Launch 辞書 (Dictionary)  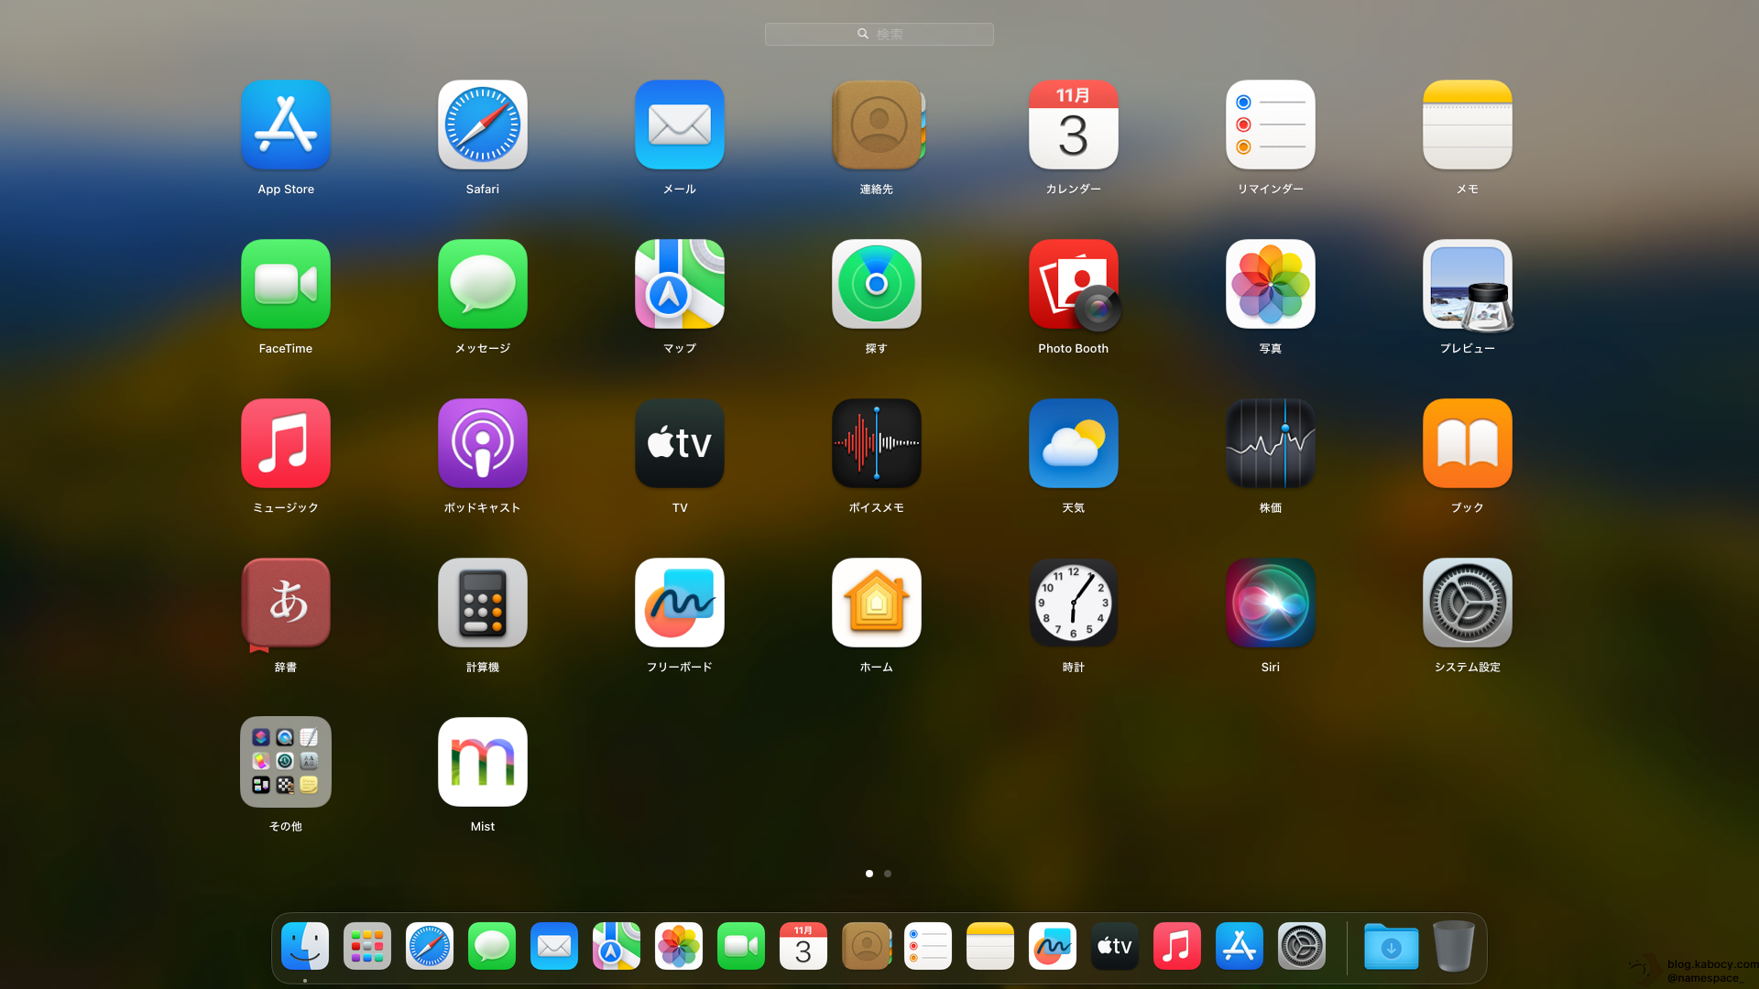[285, 603]
